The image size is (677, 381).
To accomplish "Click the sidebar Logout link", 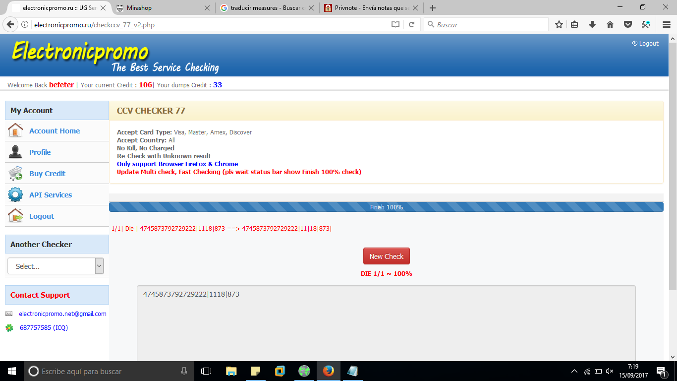I will pos(42,216).
